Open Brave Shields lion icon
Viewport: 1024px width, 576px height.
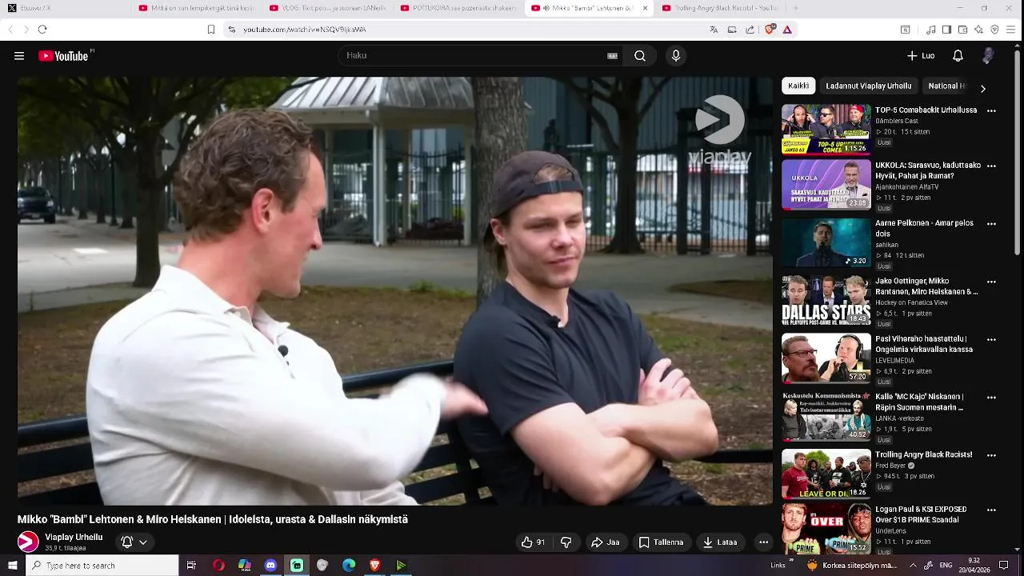coord(770,30)
